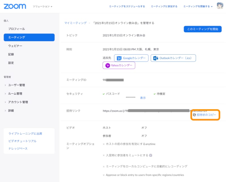Go to ウェビナー sidebar item
Viewport: 226px width, 182px height.
(15, 46)
